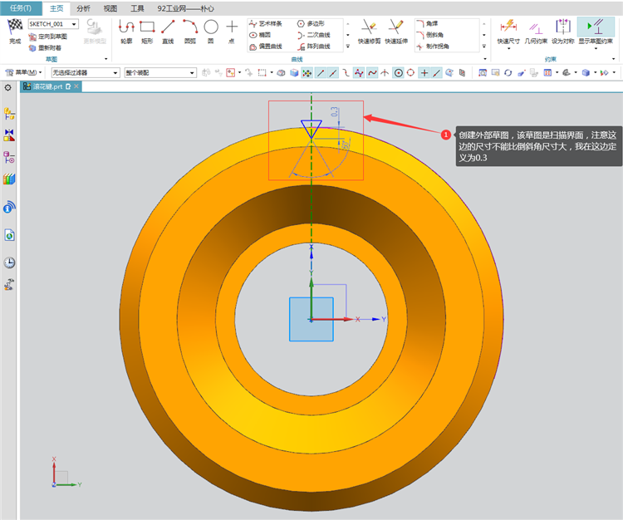Click the blue sketch plane square at origin
Screen dimensions: 623x520
coord(311,319)
